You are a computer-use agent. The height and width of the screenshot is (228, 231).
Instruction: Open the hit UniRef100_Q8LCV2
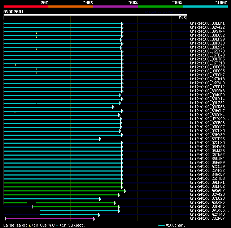(207, 35)
